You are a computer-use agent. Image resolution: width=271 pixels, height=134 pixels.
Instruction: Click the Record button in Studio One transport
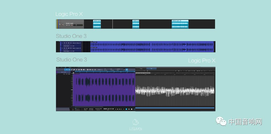(132, 109)
